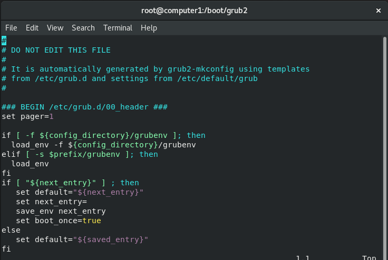Click the line '# DO NOT EDIT THIS FILE'
Image resolution: width=388 pixels, height=260 pixels.
click(56, 50)
